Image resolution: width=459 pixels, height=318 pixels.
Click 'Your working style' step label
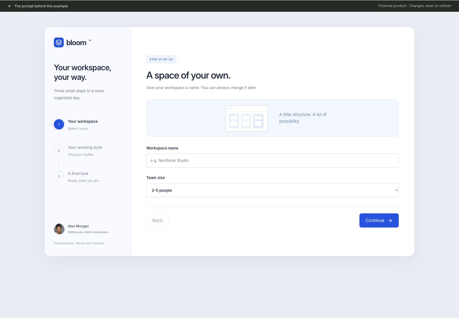tap(85, 148)
